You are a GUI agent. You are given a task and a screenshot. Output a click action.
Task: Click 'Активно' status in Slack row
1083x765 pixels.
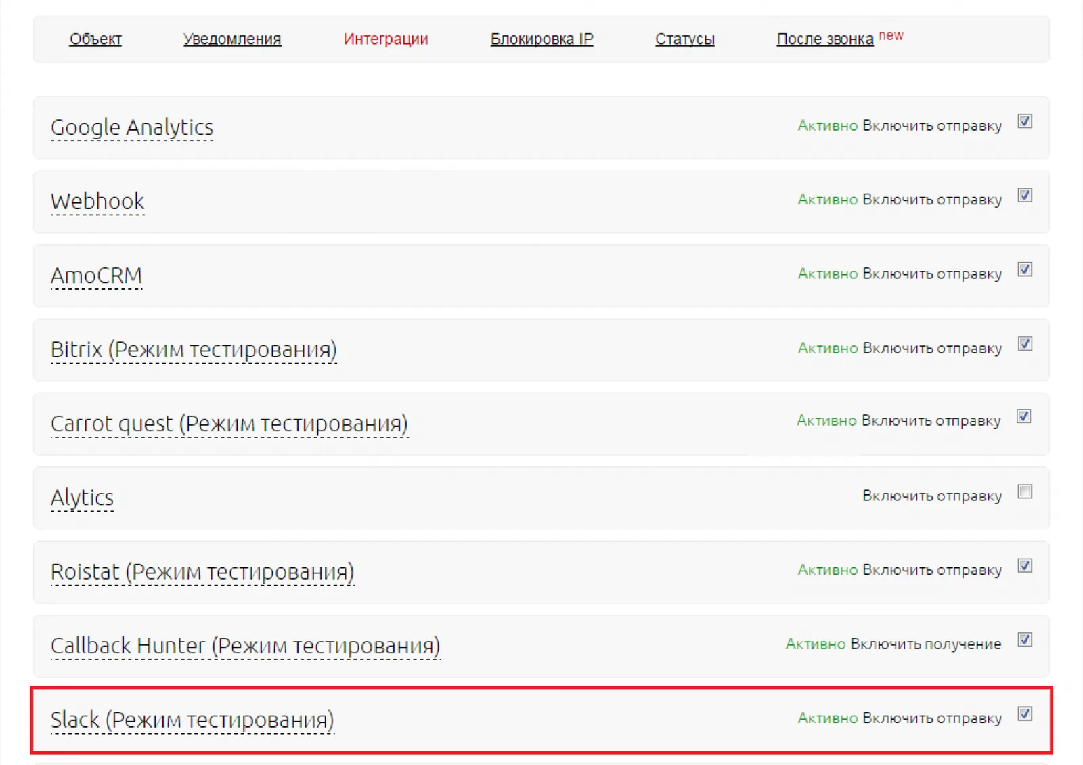[x=827, y=718]
